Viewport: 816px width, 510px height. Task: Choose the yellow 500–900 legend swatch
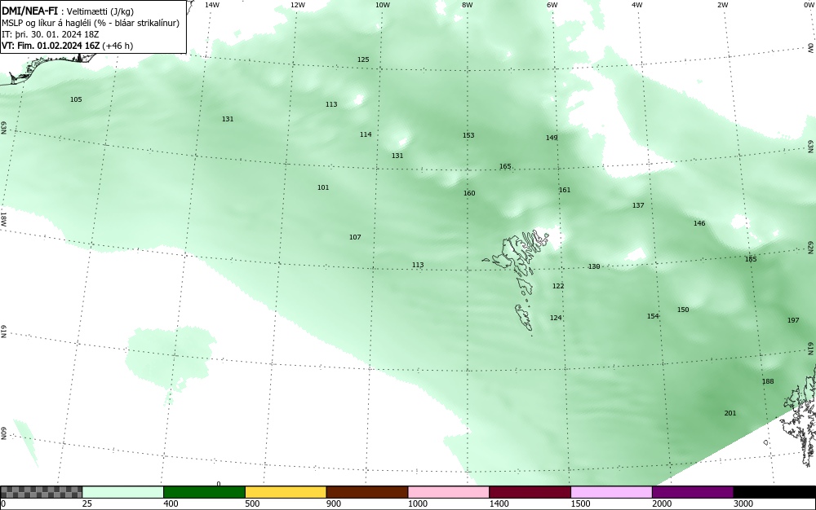coord(286,492)
